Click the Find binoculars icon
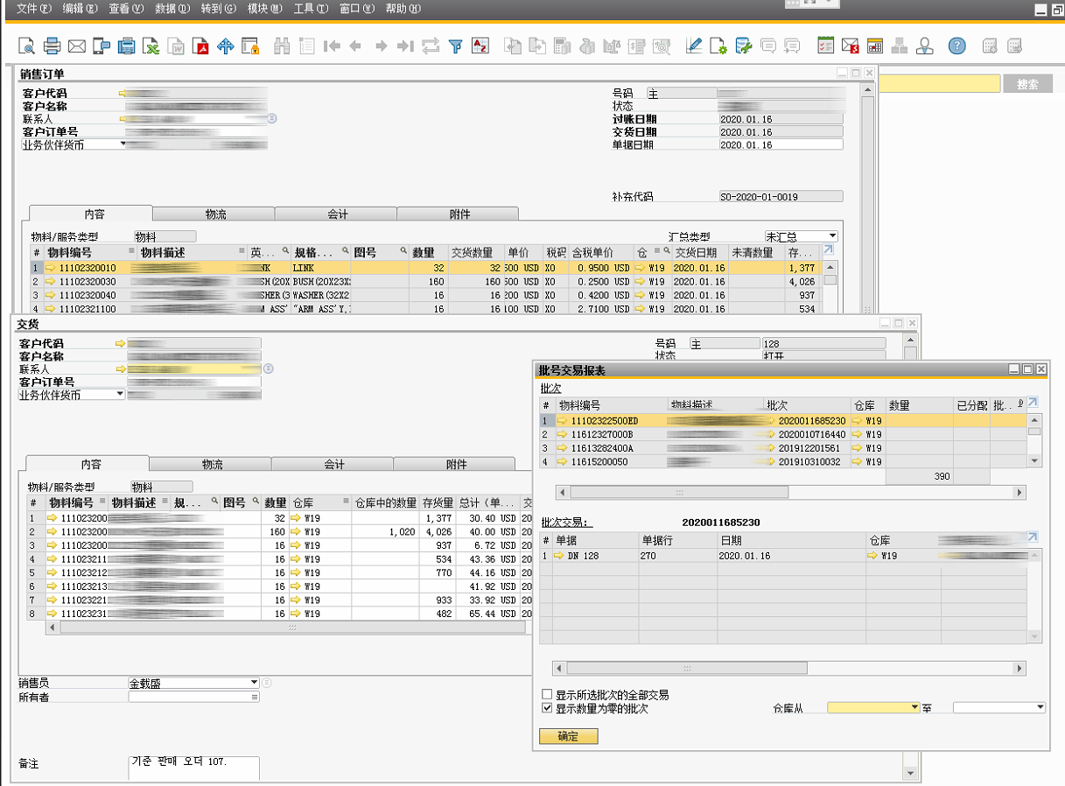Image resolution: width=1065 pixels, height=786 pixels. [282, 46]
